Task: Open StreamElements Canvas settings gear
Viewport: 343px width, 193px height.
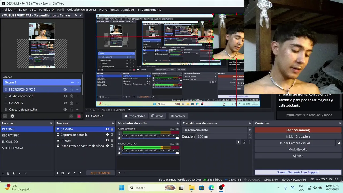Action: coord(12,116)
